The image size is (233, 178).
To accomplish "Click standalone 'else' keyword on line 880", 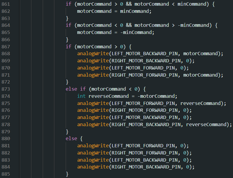I will [71, 139].
